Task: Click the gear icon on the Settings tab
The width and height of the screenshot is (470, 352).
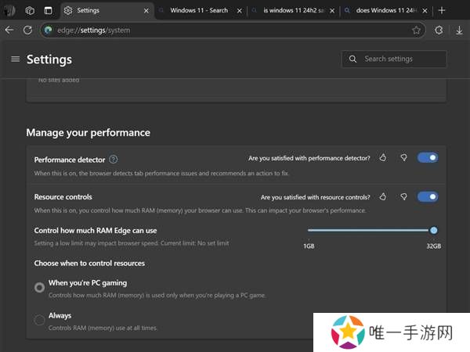Action: tap(68, 10)
